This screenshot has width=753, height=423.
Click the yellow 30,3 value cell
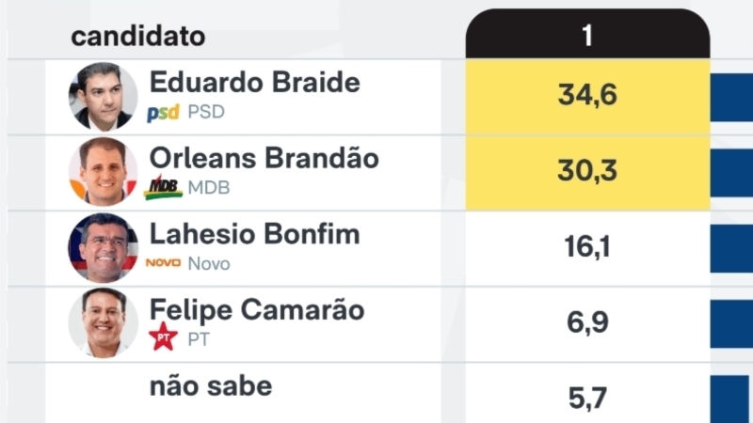click(587, 171)
